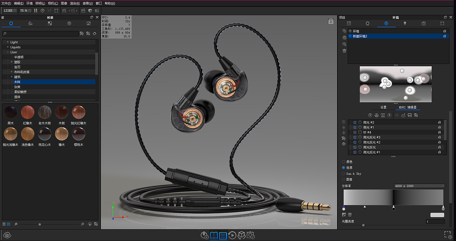Delete the selected environment with trash icon
The image size is (456, 241).
(x=344, y=51)
